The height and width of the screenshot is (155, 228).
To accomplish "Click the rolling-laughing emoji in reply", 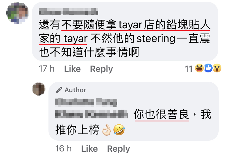I will [119, 130].
